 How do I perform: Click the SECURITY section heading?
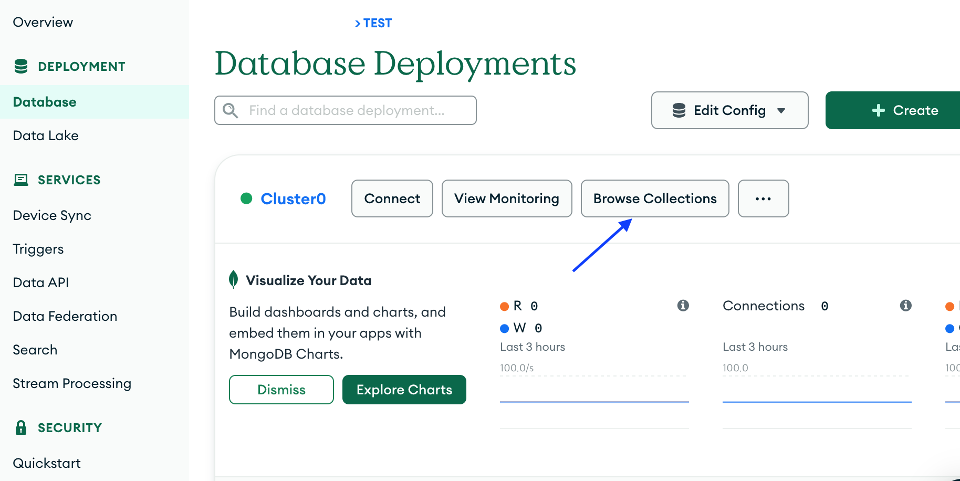point(70,428)
